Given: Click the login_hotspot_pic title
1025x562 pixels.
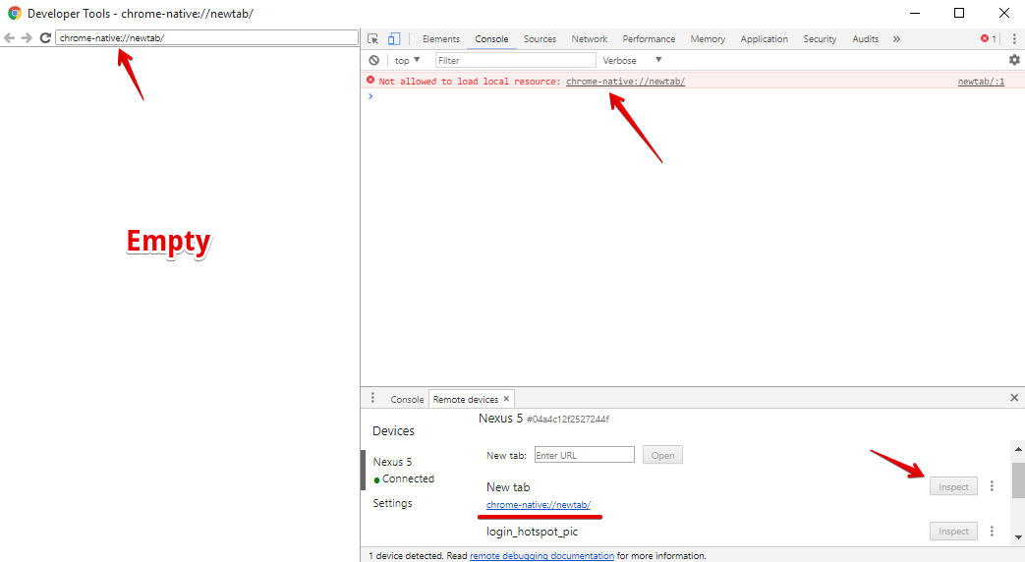Looking at the screenshot, I should click(532, 532).
